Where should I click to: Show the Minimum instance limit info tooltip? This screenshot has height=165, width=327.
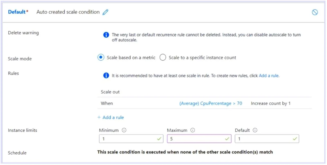pos(124,130)
